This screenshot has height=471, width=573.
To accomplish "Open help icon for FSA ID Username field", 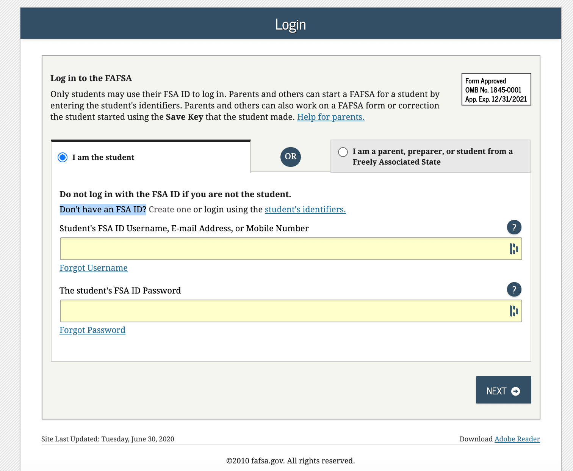I will tap(514, 228).
